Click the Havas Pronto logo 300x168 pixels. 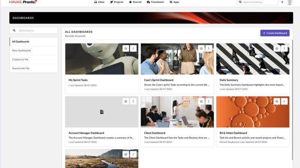24,2
